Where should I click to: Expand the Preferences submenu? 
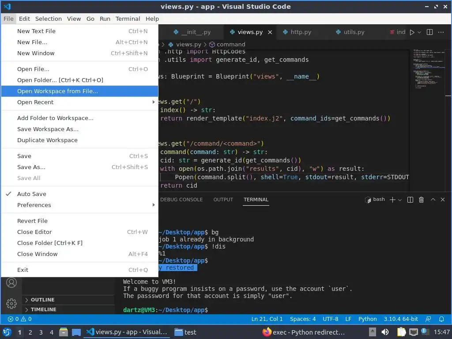(x=79, y=205)
